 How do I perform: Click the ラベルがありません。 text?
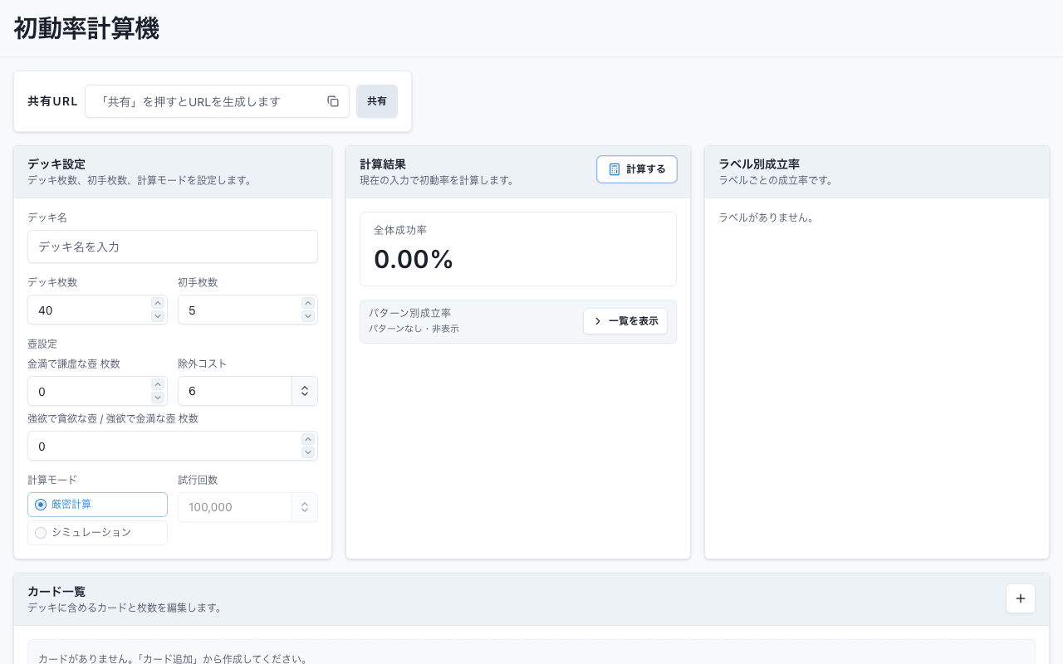tap(767, 217)
